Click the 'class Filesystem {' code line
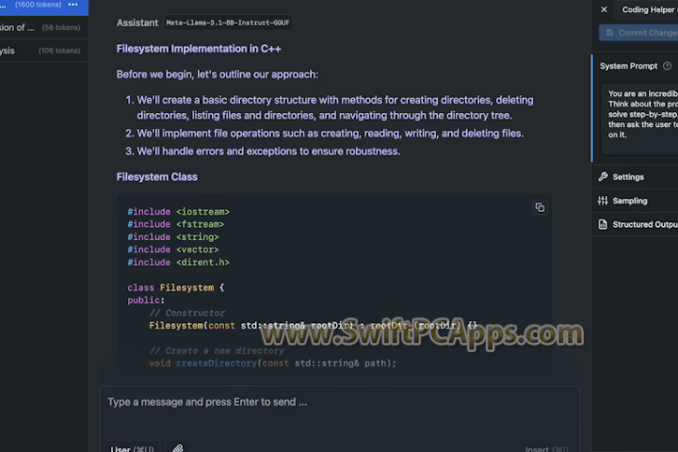This screenshot has height=452, width=678. pyautogui.click(x=175, y=287)
